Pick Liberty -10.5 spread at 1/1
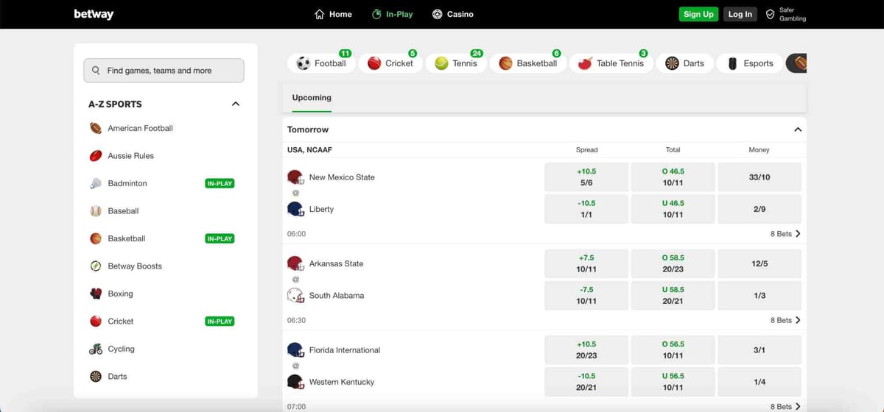The image size is (884, 412). click(586, 209)
